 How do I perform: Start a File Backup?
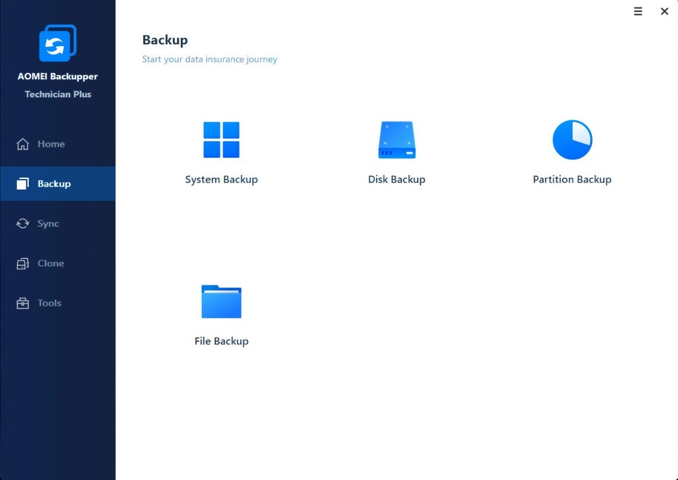(x=221, y=301)
